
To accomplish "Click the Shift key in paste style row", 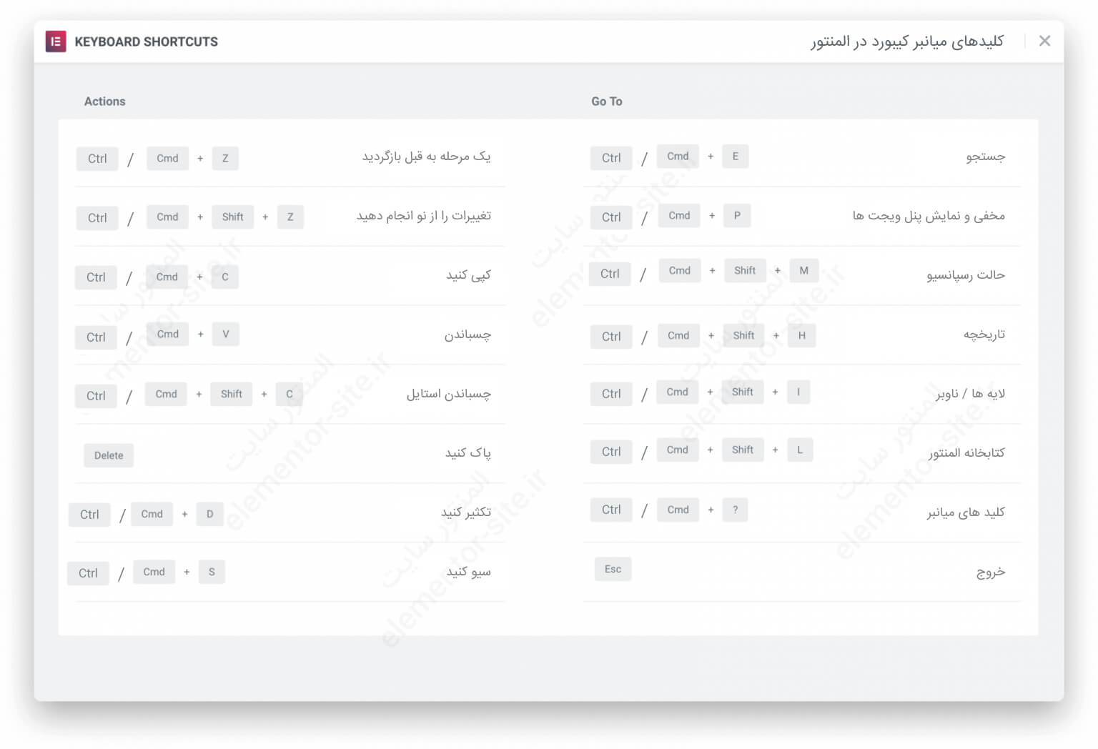I will tap(231, 394).
